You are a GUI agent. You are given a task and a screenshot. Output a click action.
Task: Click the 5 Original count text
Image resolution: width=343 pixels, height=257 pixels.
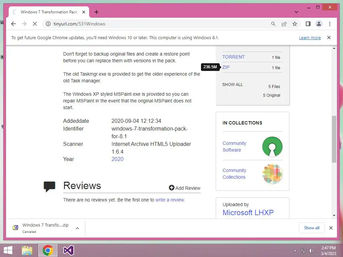pos(271,95)
